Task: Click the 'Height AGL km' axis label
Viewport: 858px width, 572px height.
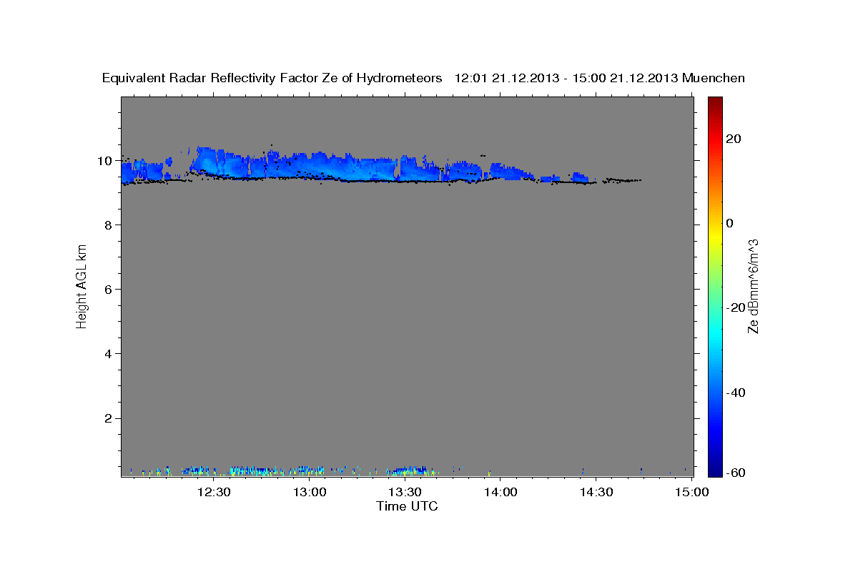Action: (82, 285)
